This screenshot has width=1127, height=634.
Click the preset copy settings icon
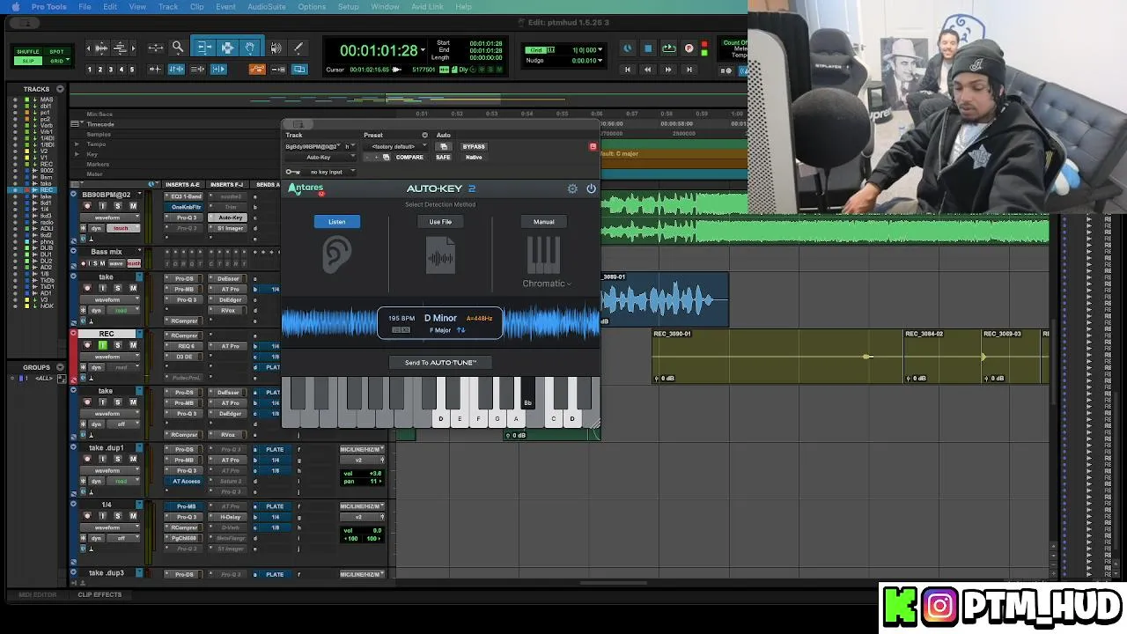pyautogui.click(x=386, y=158)
